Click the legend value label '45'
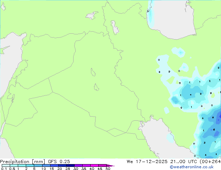This screenshot has height=170, width=221. (x=100, y=169)
